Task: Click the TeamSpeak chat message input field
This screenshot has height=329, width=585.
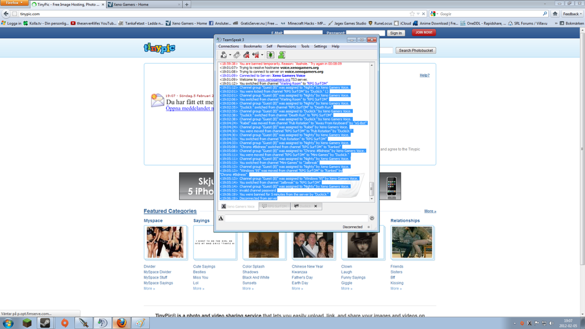Action: pyautogui.click(x=296, y=218)
